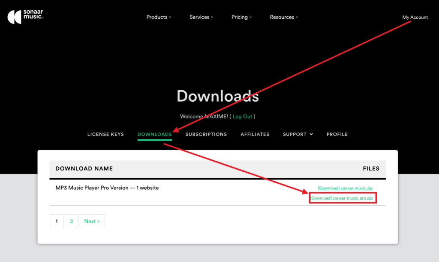Select the Downloads tab

tap(154, 134)
